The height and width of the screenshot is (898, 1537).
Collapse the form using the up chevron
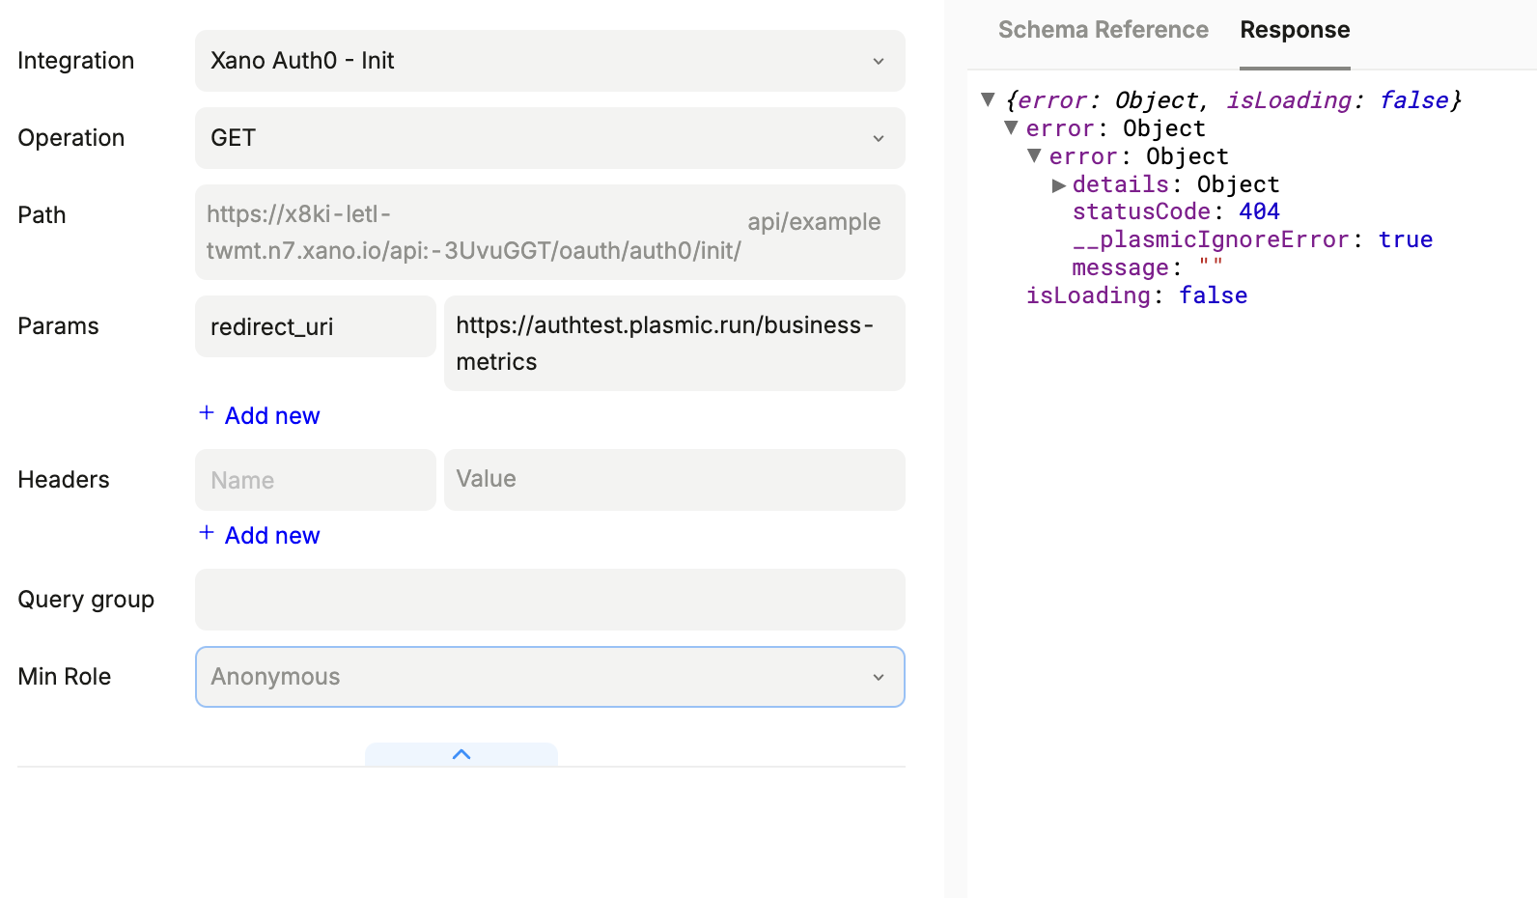tap(461, 754)
